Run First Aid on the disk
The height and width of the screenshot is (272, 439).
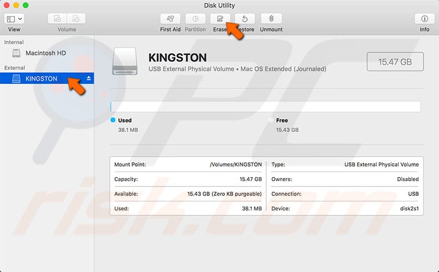[170, 19]
